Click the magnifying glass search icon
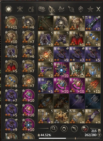 [x=54, y=129]
